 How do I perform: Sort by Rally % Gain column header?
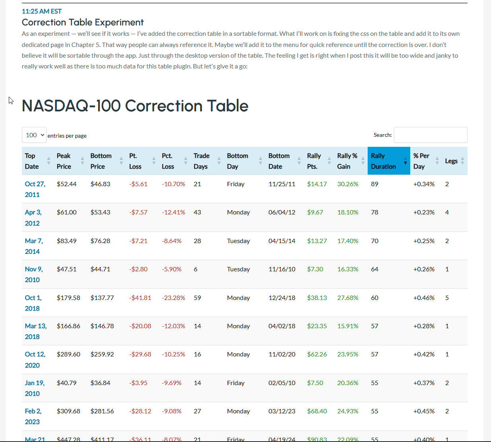pyautogui.click(x=347, y=161)
